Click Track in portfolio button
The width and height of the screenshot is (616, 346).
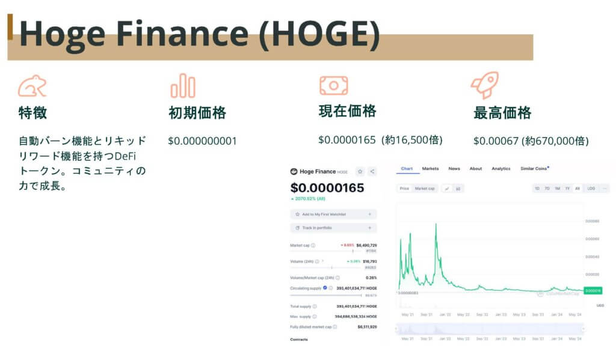coord(333,228)
